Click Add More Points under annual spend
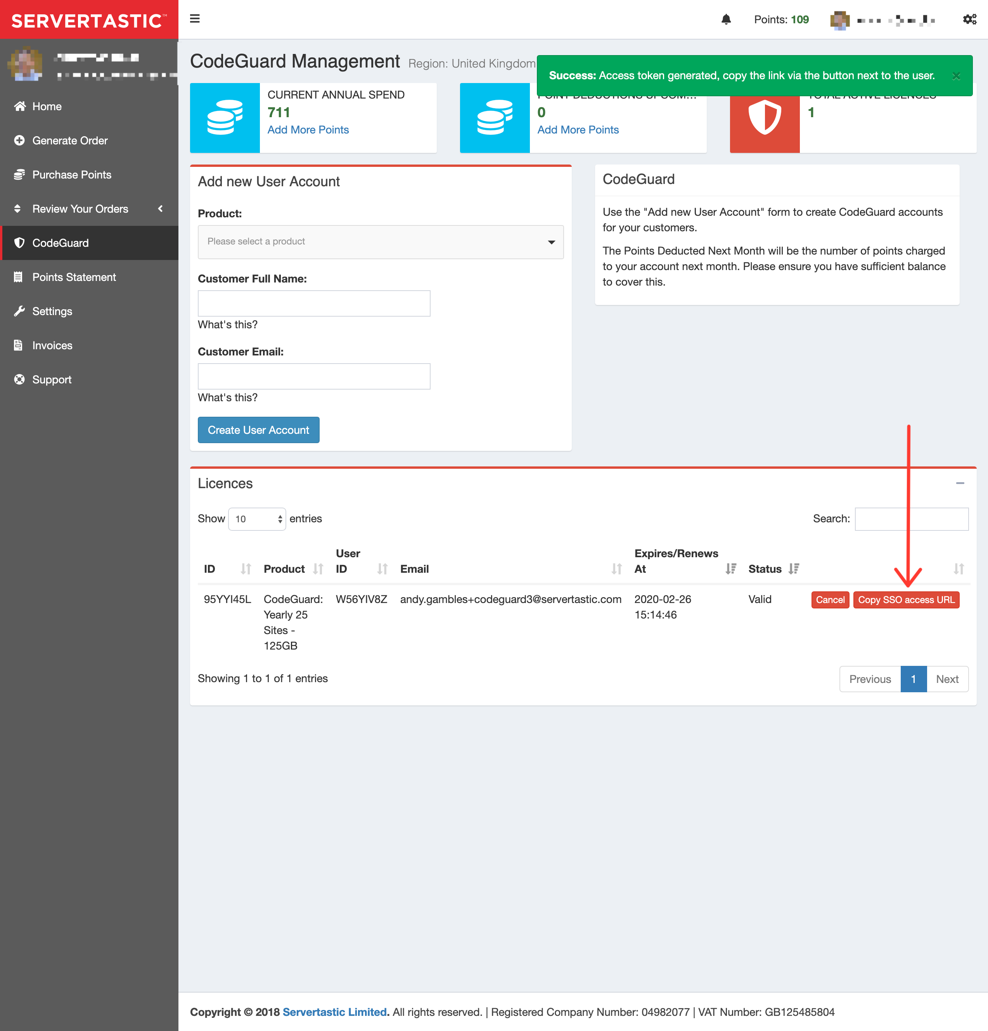 coord(308,129)
